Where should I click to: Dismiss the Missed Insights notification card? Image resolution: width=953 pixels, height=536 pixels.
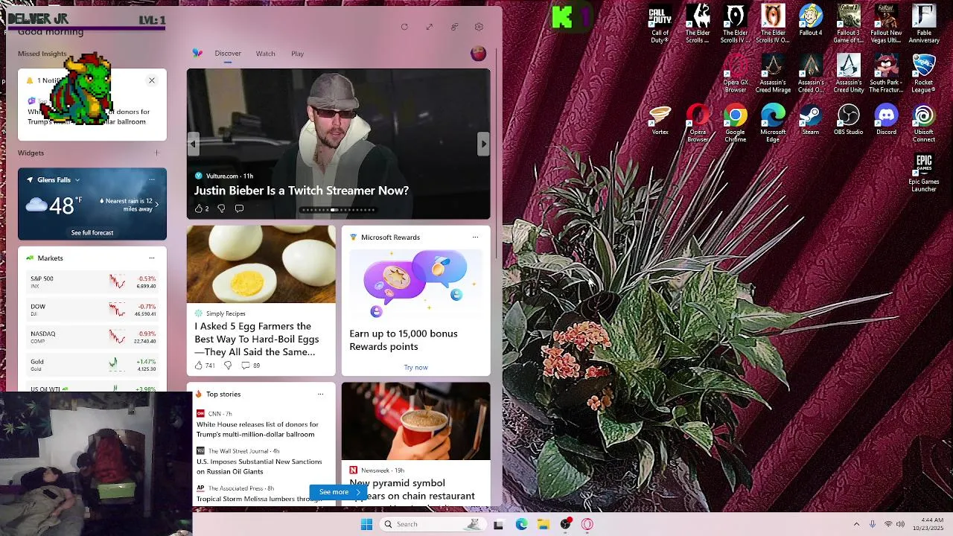[152, 80]
